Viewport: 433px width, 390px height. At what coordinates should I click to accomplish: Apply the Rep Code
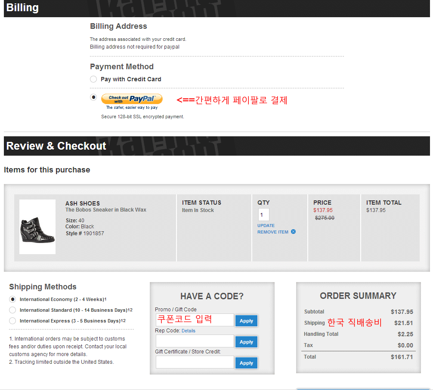pos(246,342)
